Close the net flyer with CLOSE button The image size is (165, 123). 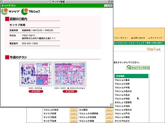tap(108, 6)
